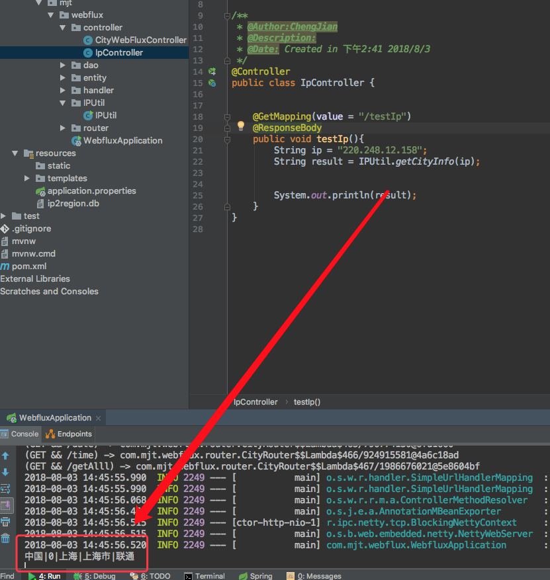Click Spring bean gutter icon on line 14
This screenshot has height=580, width=550.
212,71
